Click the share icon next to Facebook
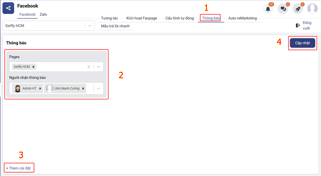Viewport: 321px width, 176px height. click(x=8, y=8)
